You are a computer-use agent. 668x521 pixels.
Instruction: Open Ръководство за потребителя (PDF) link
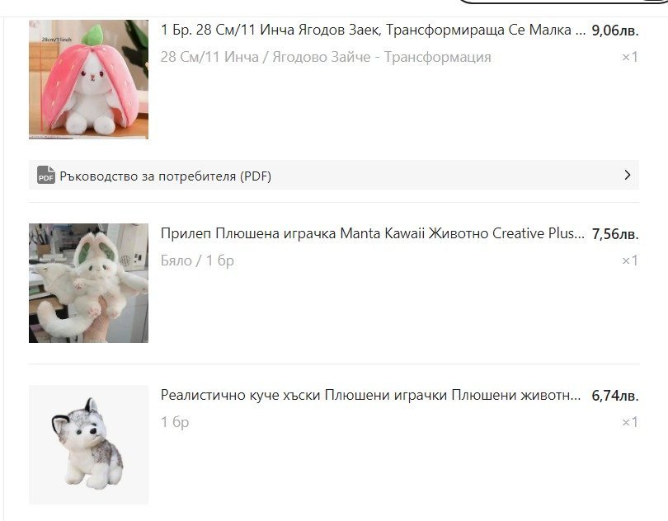point(165,176)
